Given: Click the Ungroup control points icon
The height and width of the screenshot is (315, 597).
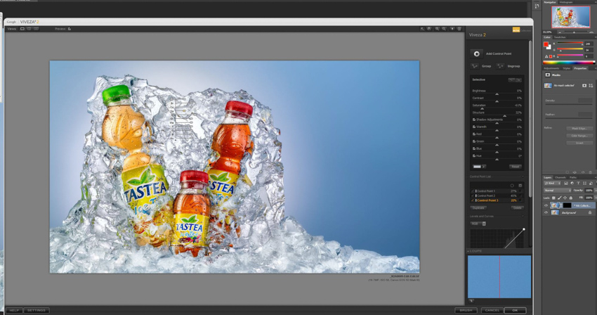Looking at the screenshot, I should click(500, 66).
